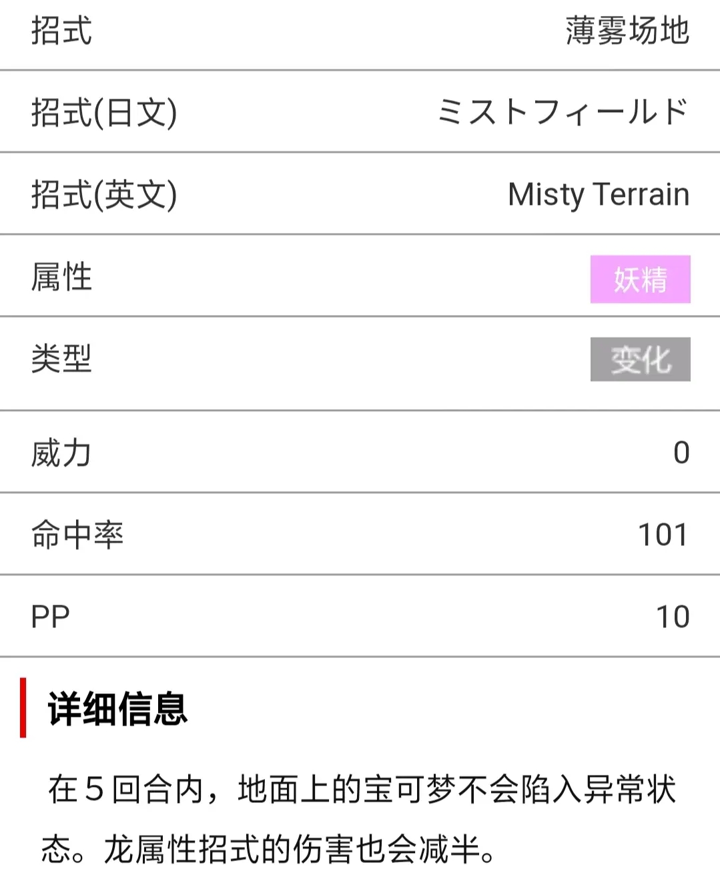The width and height of the screenshot is (720, 883).
Task: Tap the power value 0
Action: (x=681, y=453)
